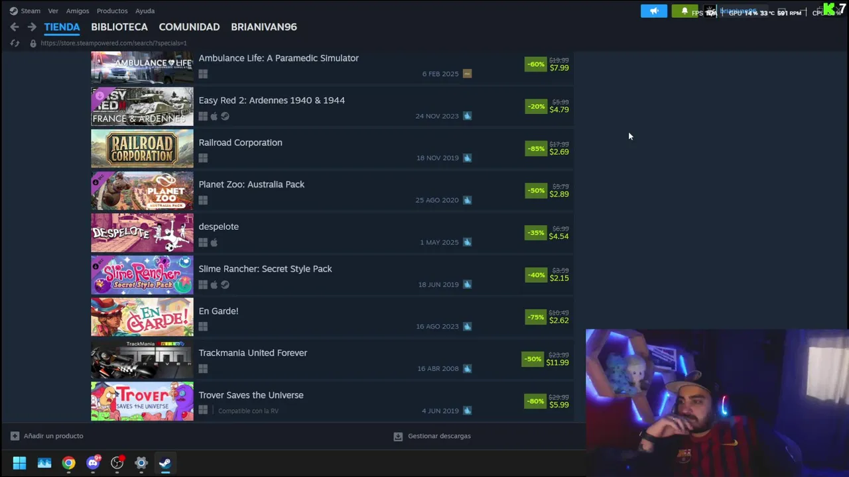Click the -85% discount badge on Railroad Corporation
The width and height of the screenshot is (849, 477).
[536, 148]
